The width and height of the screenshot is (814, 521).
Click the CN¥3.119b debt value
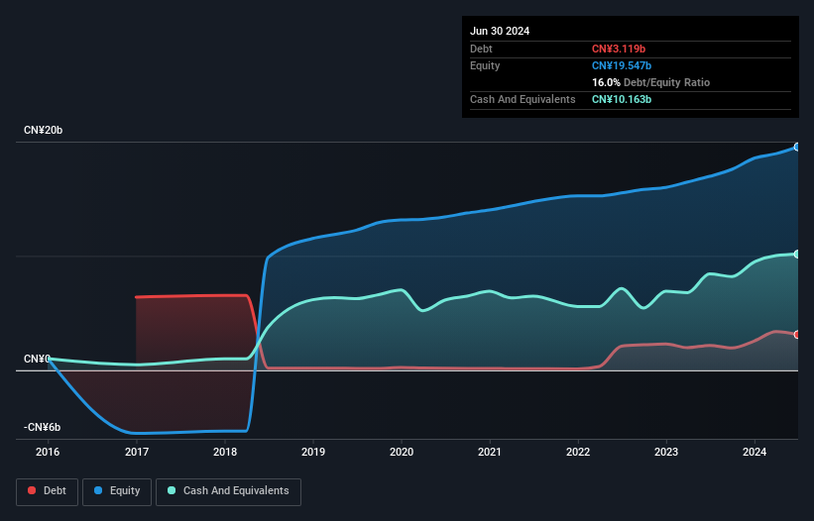point(619,49)
